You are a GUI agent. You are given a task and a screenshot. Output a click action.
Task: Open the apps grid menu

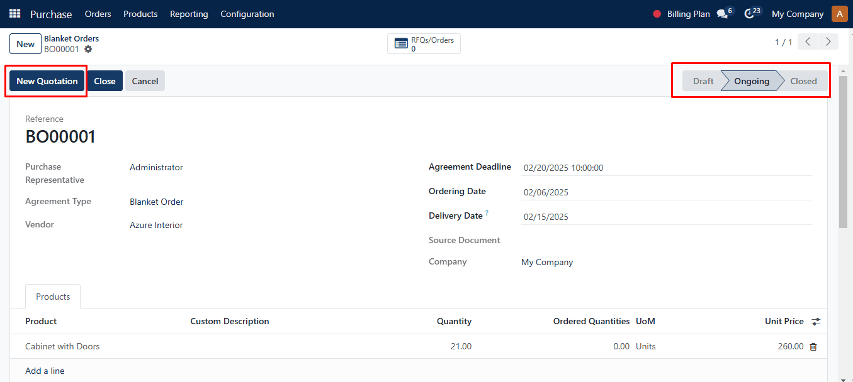14,13
